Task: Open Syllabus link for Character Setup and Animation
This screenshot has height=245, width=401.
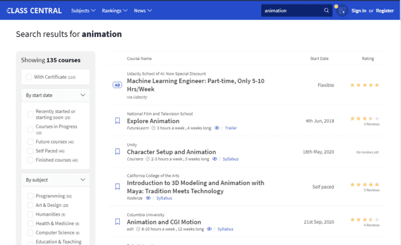Action: click(x=231, y=159)
